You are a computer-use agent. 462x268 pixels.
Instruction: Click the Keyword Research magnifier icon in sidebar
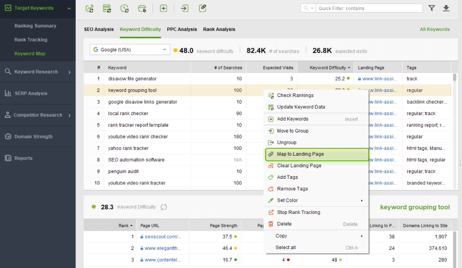pos(8,71)
